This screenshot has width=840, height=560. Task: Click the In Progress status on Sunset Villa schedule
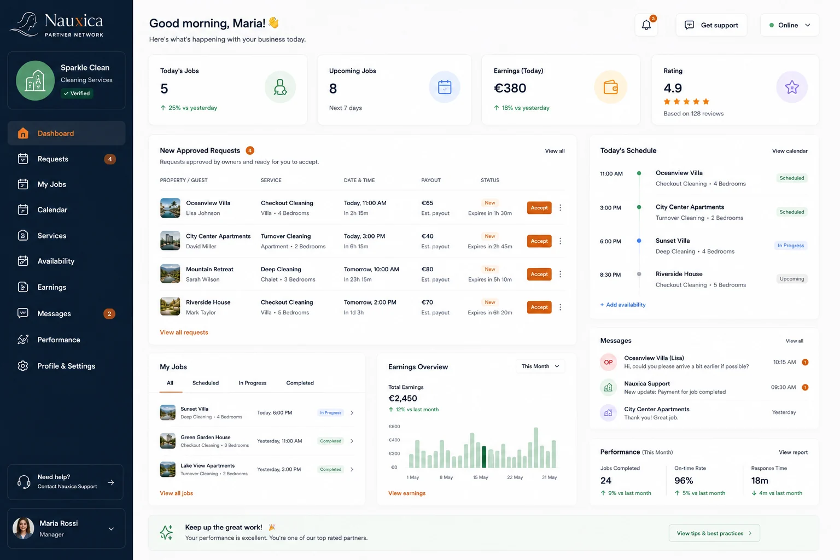(x=791, y=246)
